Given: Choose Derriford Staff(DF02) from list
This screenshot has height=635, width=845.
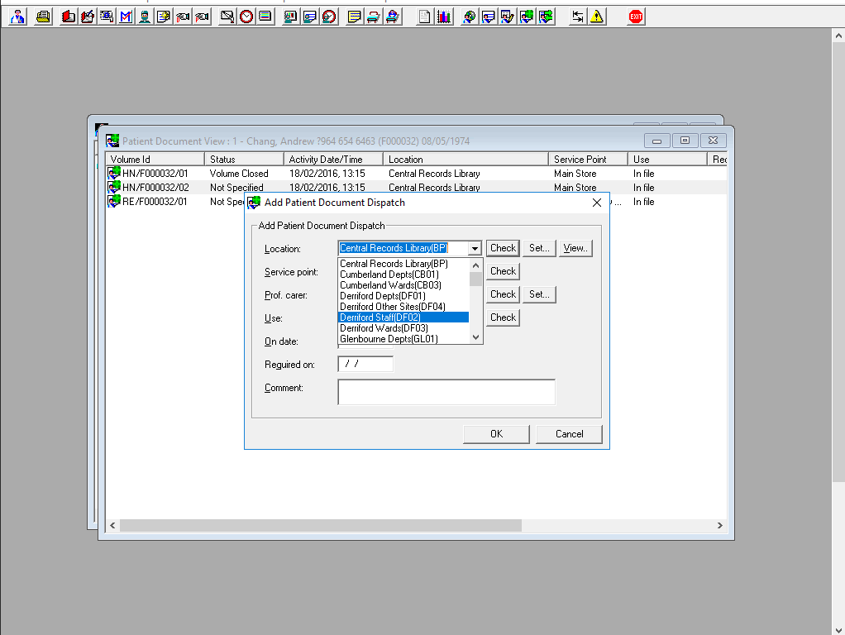Looking at the screenshot, I should click(x=403, y=317).
